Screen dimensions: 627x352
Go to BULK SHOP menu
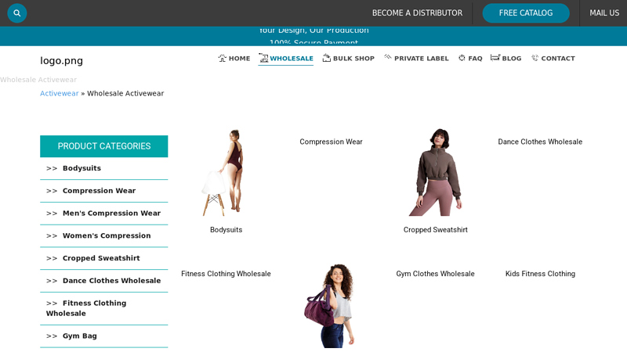tap(353, 58)
